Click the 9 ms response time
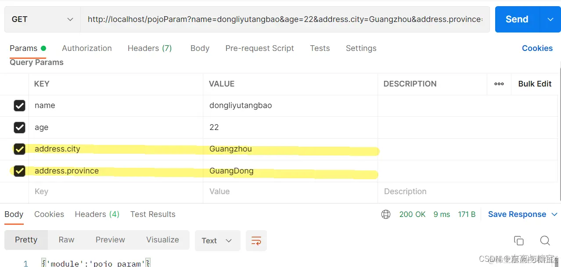The height and width of the screenshot is (267, 561). click(442, 214)
